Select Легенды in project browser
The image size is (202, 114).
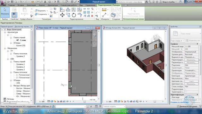point(10,99)
